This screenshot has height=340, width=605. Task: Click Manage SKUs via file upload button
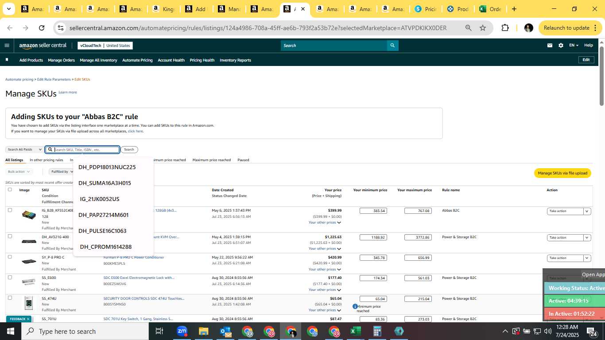tap(562, 173)
